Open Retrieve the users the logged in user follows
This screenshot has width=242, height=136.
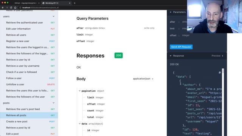coord(29,47)
